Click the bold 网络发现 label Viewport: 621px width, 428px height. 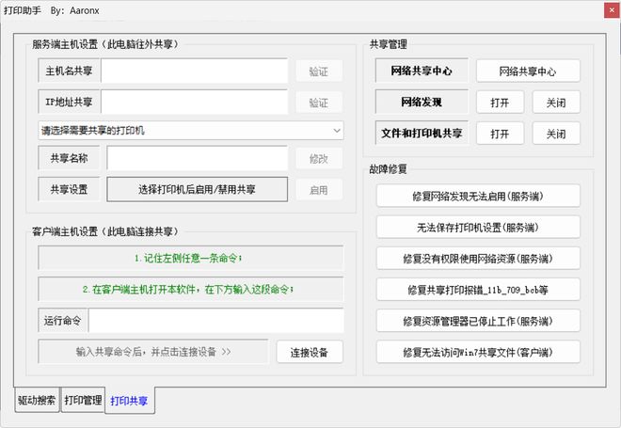[x=422, y=103]
